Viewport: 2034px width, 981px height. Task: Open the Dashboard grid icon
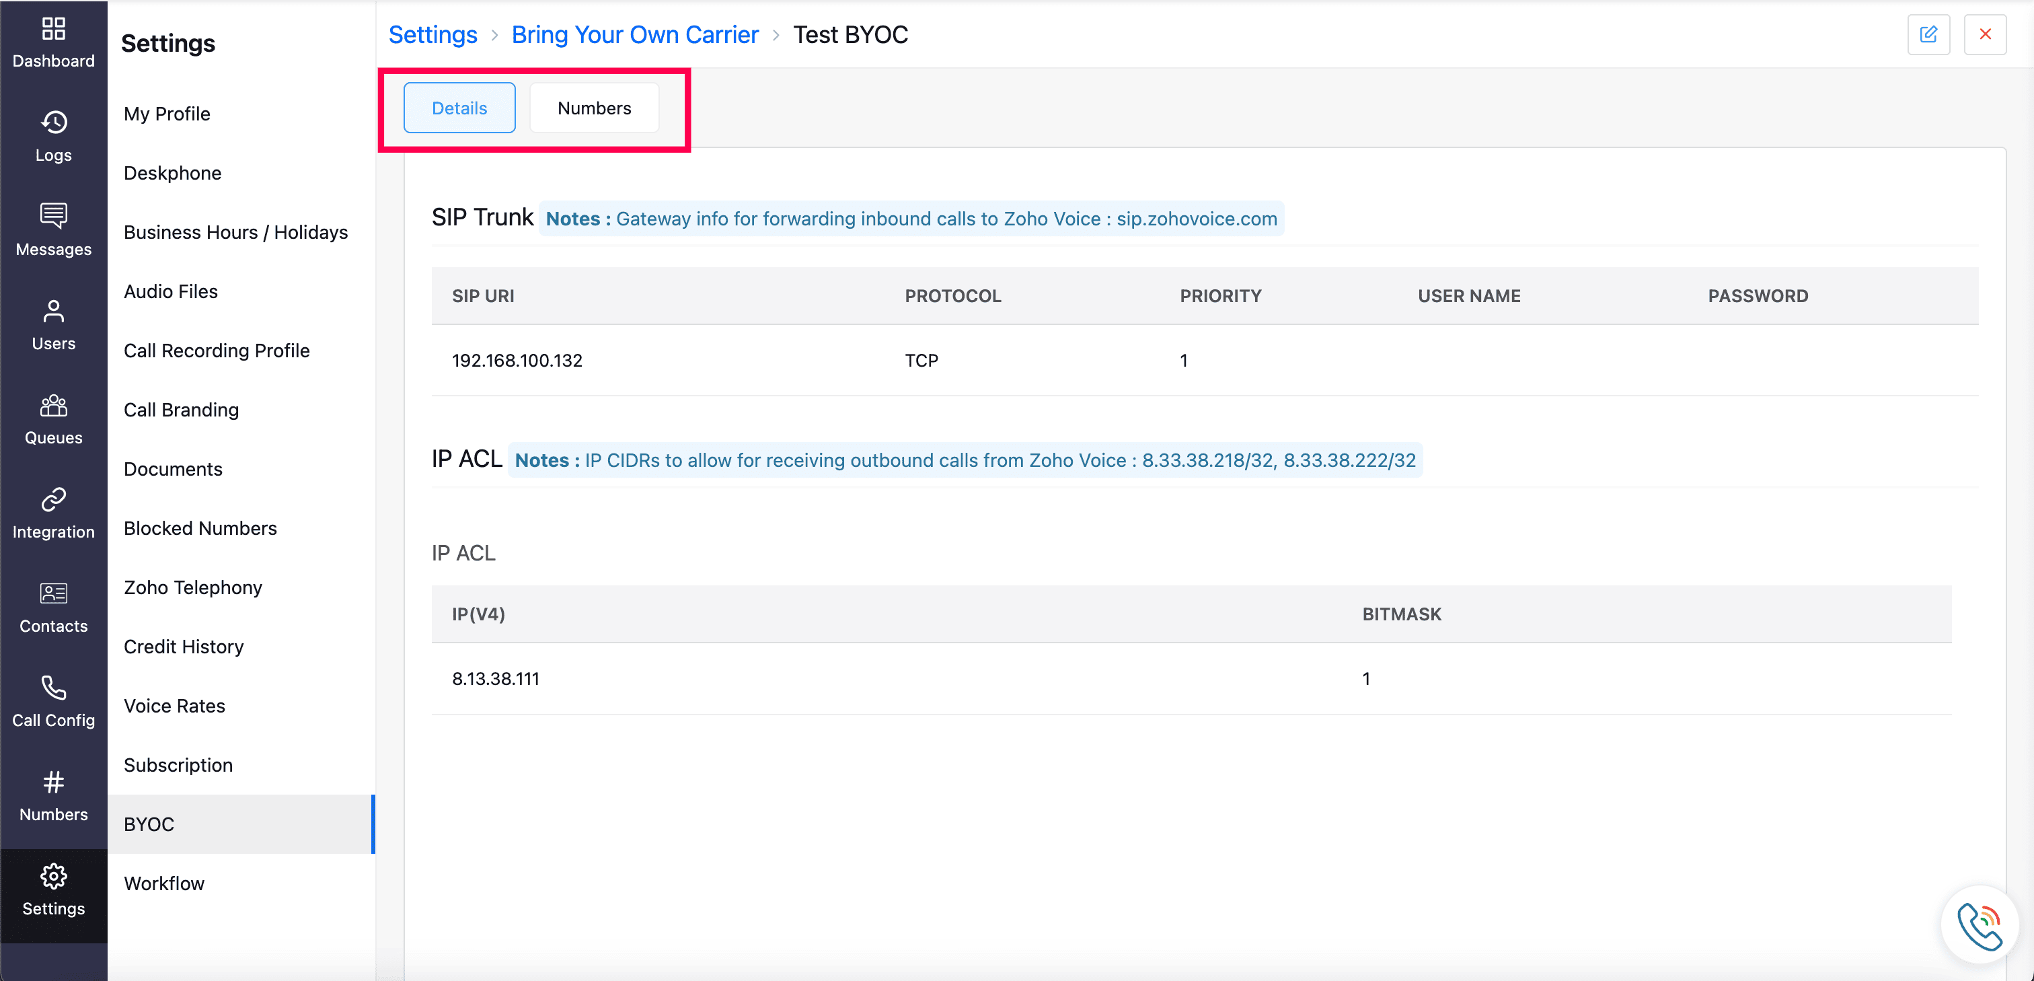pos(53,29)
